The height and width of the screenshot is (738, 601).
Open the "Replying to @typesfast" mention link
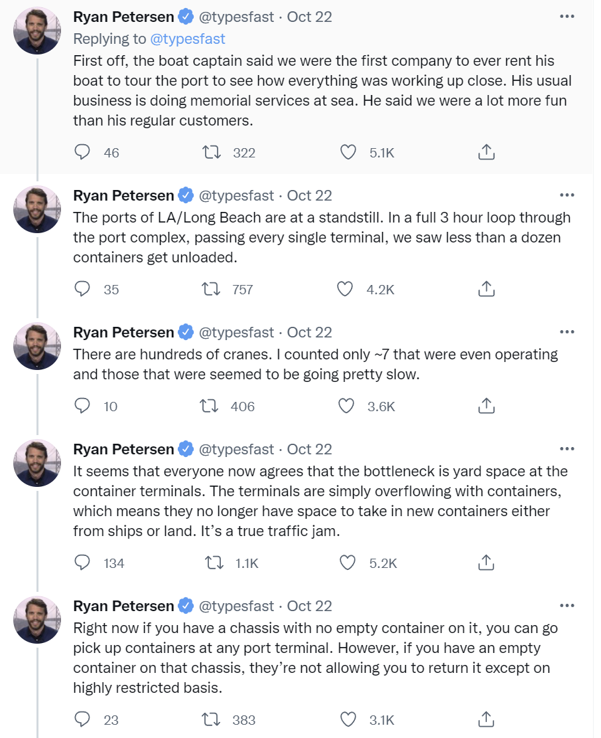(188, 39)
